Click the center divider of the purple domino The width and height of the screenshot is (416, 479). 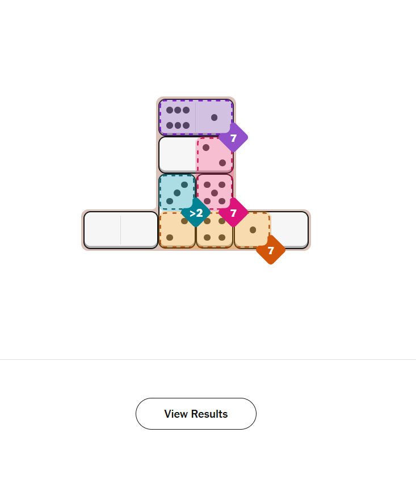(x=196, y=117)
